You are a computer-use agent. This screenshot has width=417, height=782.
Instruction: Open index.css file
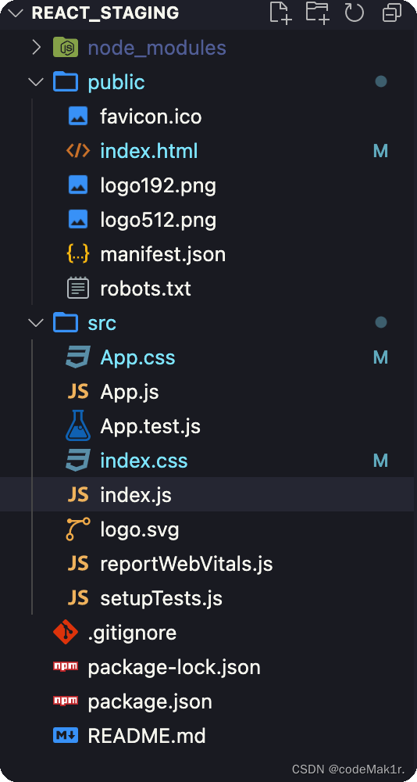tap(144, 461)
